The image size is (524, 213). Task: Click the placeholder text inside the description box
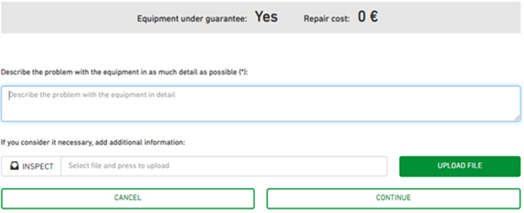coord(92,95)
